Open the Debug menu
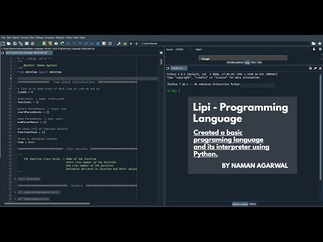Screen dimensions: 323x242 pos(39,38)
